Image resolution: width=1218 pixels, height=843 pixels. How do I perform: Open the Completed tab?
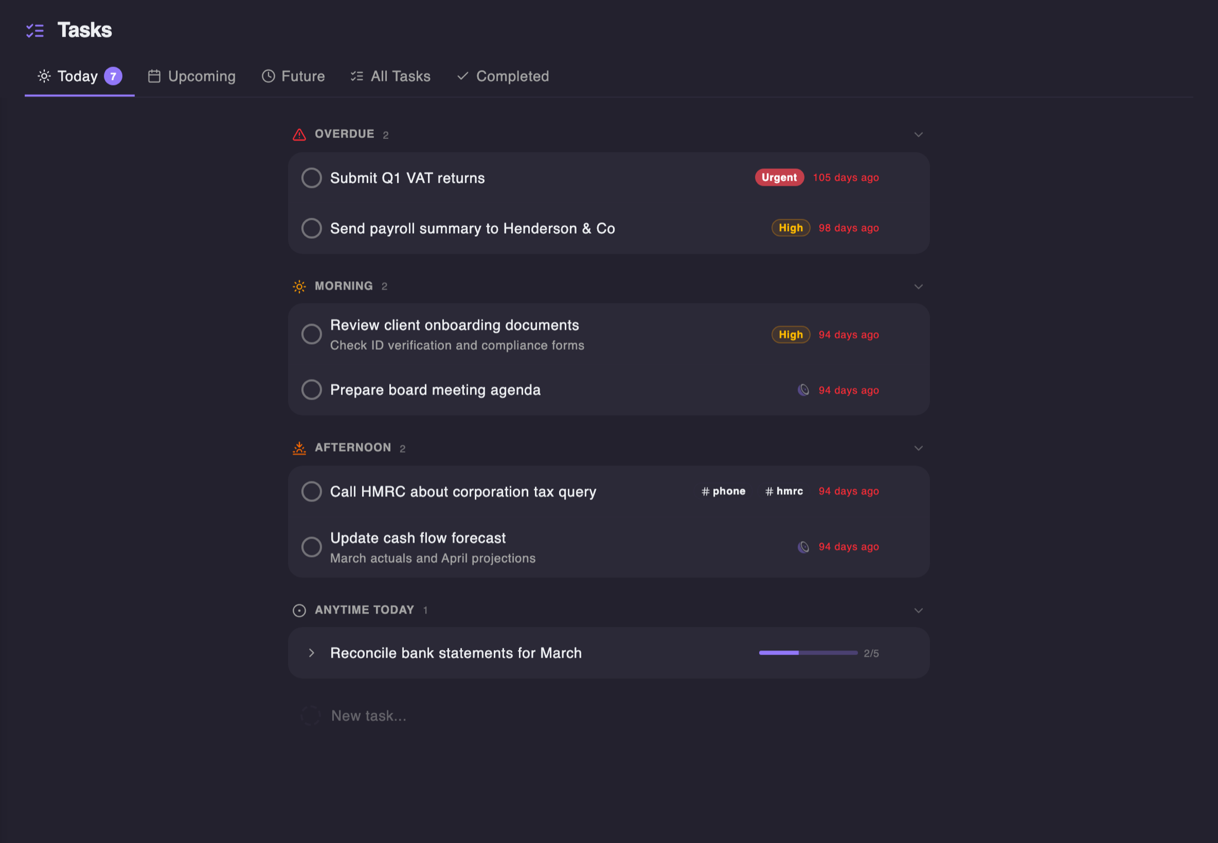(503, 76)
